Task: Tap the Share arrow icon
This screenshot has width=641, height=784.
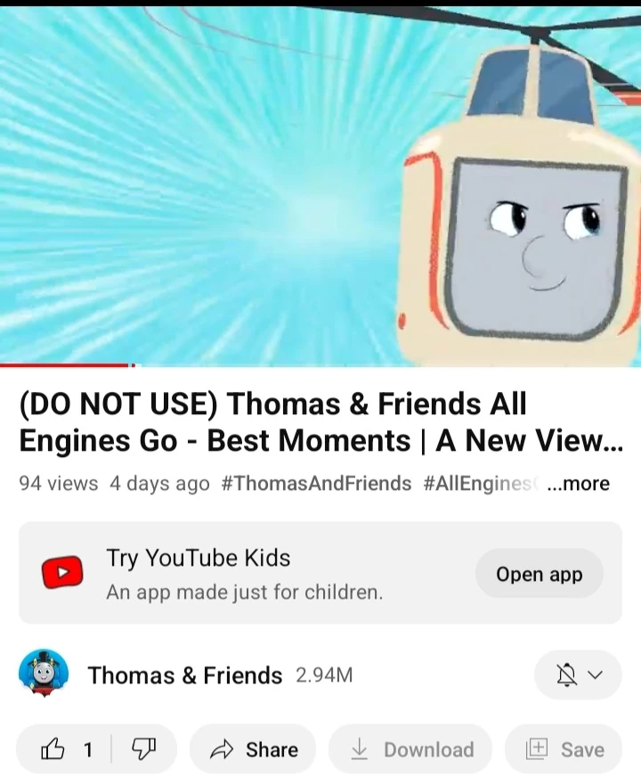Action: [x=222, y=749]
